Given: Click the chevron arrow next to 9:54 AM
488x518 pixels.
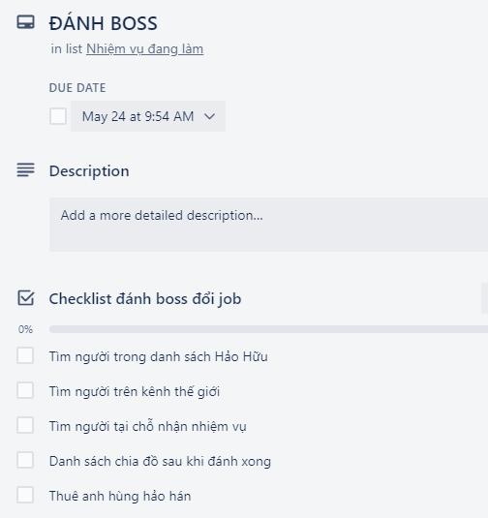Looking at the screenshot, I should coord(209,116).
